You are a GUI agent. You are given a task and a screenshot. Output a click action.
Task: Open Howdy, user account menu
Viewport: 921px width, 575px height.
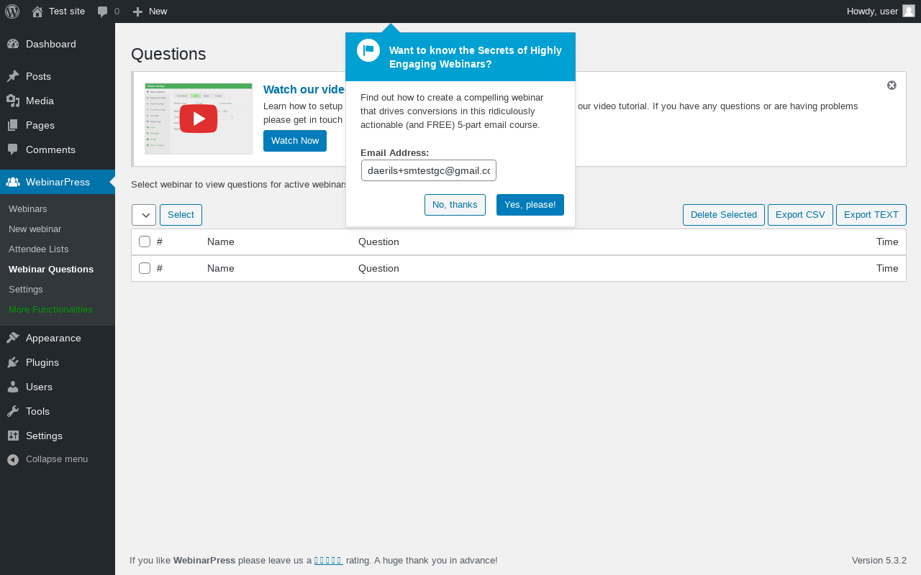coord(872,11)
